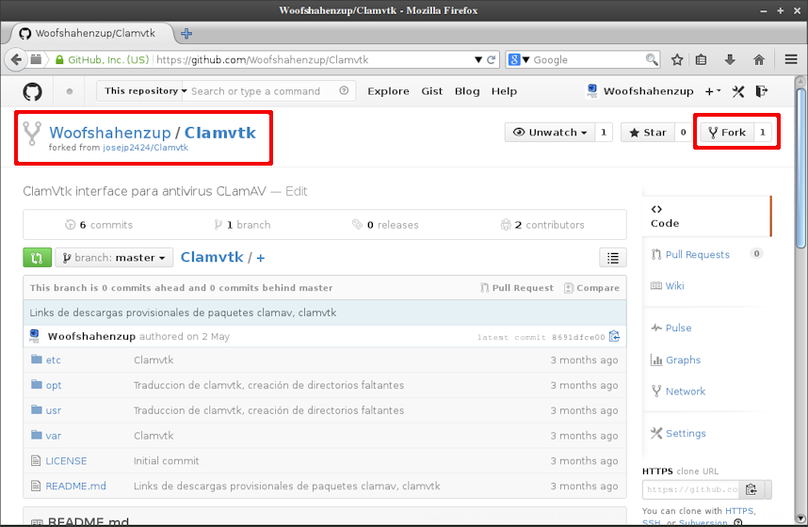Image resolution: width=808 pixels, height=527 pixels.
Task: Open Network in the sidebar
Action: click(686, 391)
